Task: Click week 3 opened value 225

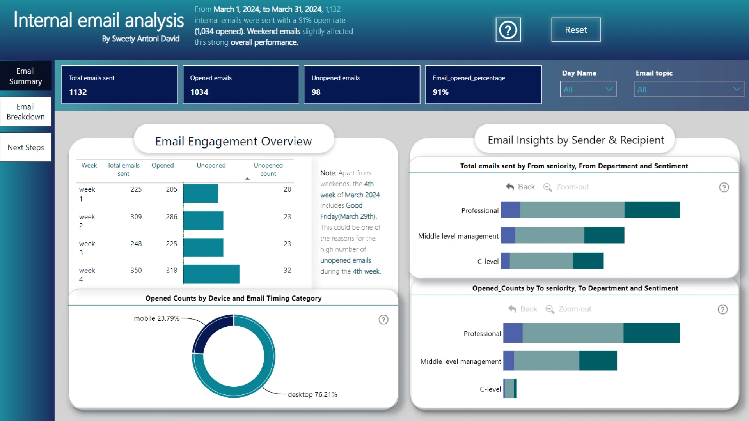Action: [171, 244]
